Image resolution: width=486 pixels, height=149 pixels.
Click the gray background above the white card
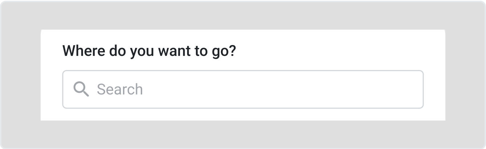[243, 15]
